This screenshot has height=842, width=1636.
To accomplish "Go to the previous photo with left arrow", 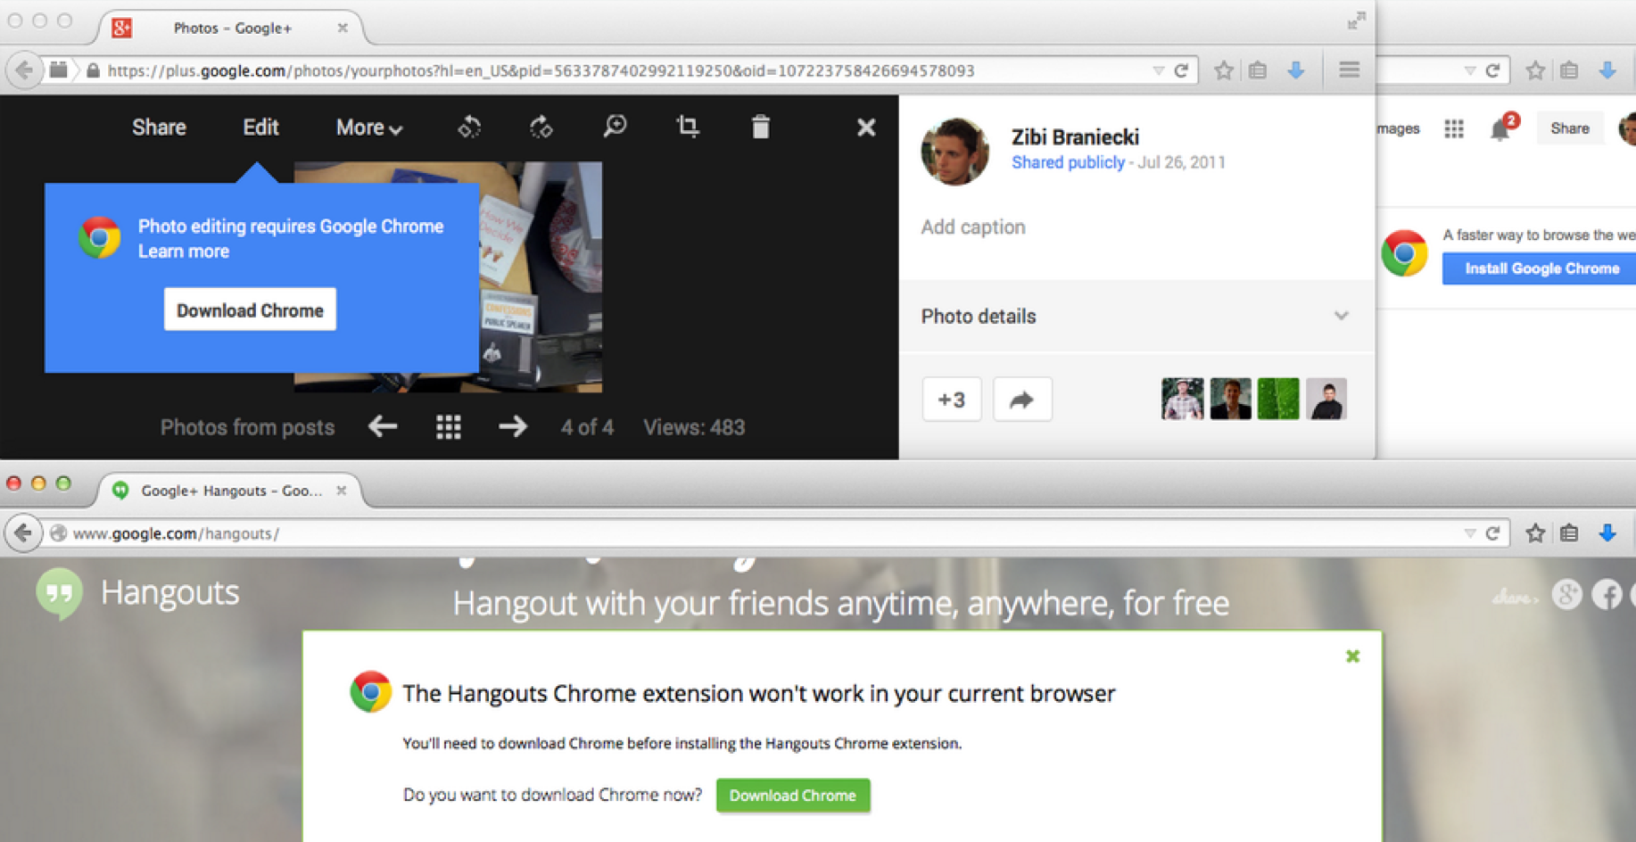I will [x=383, y=426].
